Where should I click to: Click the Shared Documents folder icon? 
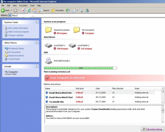[48, 30]
